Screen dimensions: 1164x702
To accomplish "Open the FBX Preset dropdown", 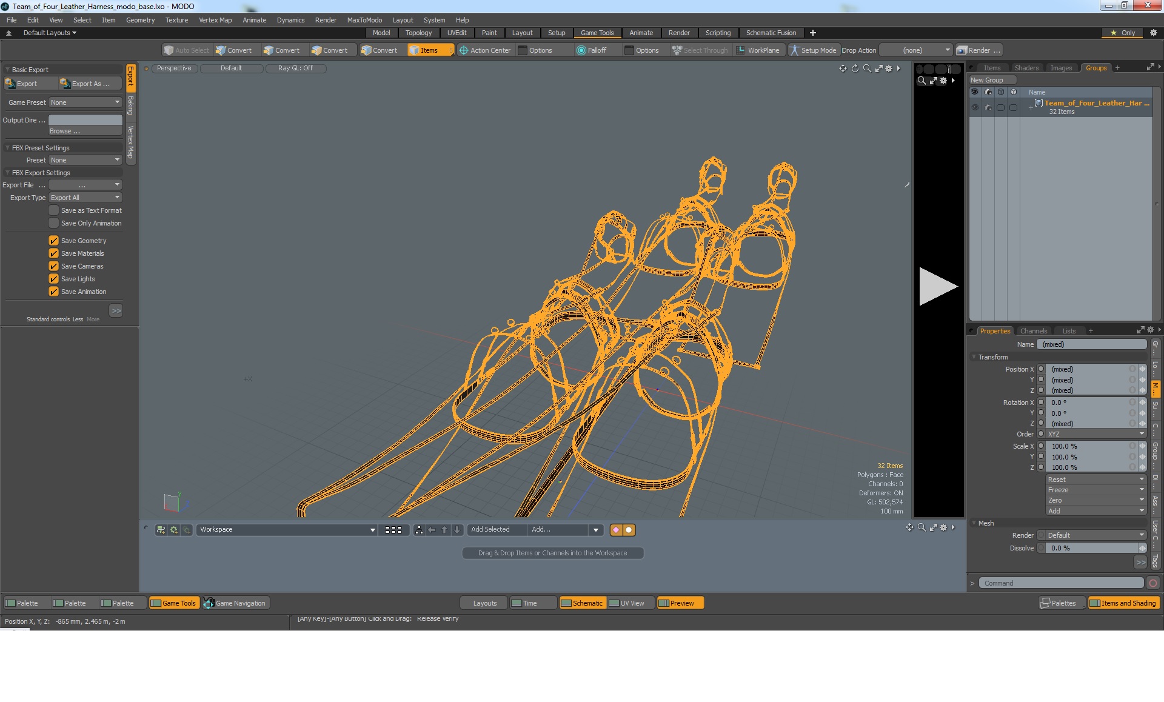I will tap(85, 160).
